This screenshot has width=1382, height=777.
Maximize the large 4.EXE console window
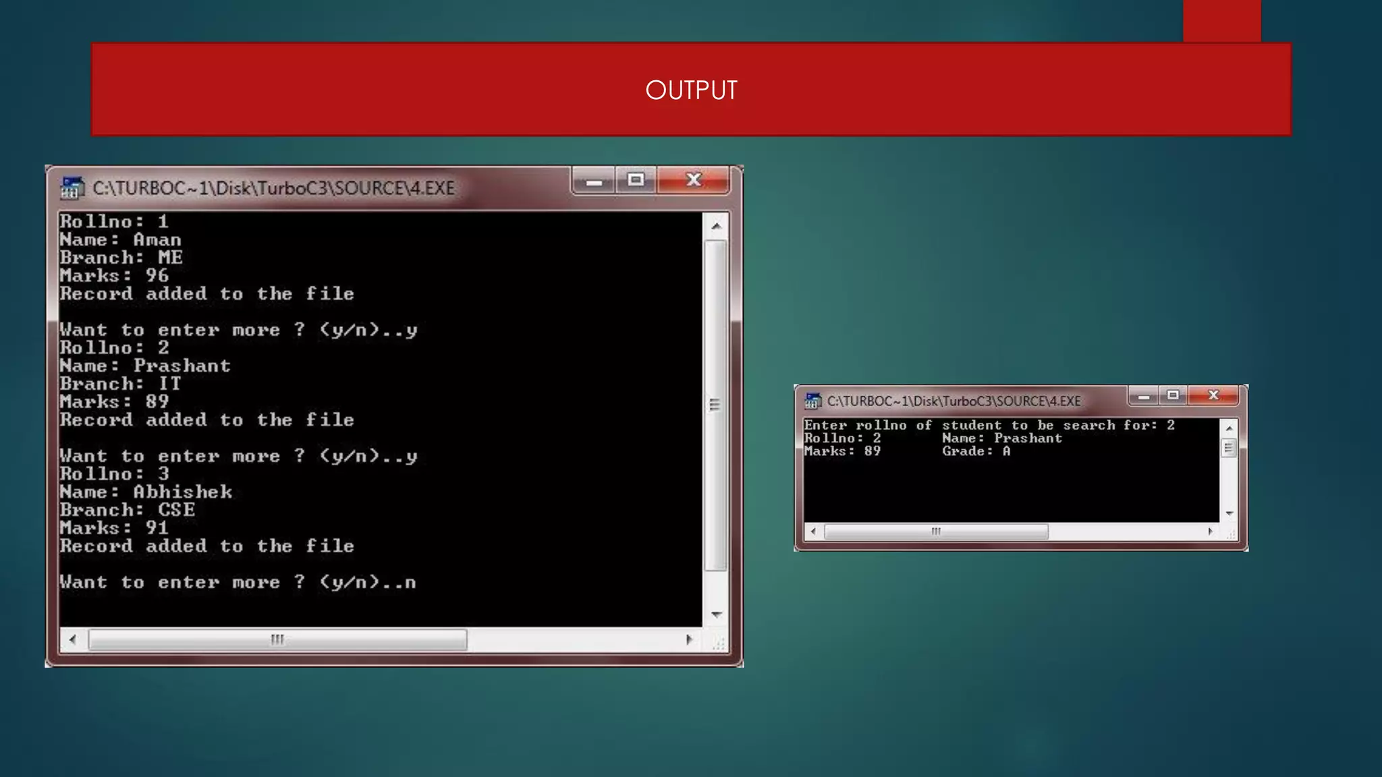point(636,180)
